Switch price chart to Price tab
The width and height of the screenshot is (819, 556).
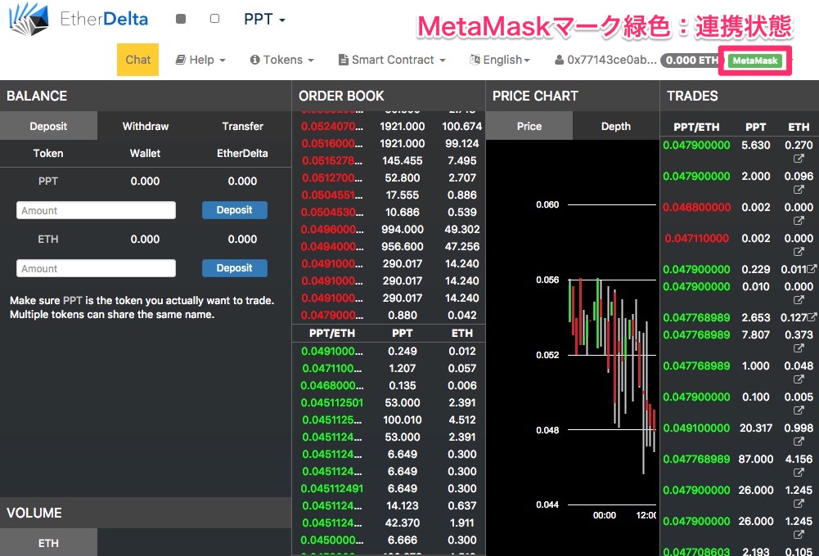[x=529, y=126]
